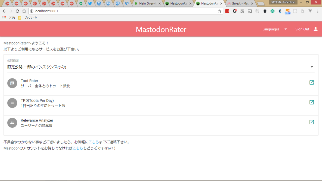Click the TPD(Toots Per Day) title text
The image size is (322, 181).
[37, 101]
